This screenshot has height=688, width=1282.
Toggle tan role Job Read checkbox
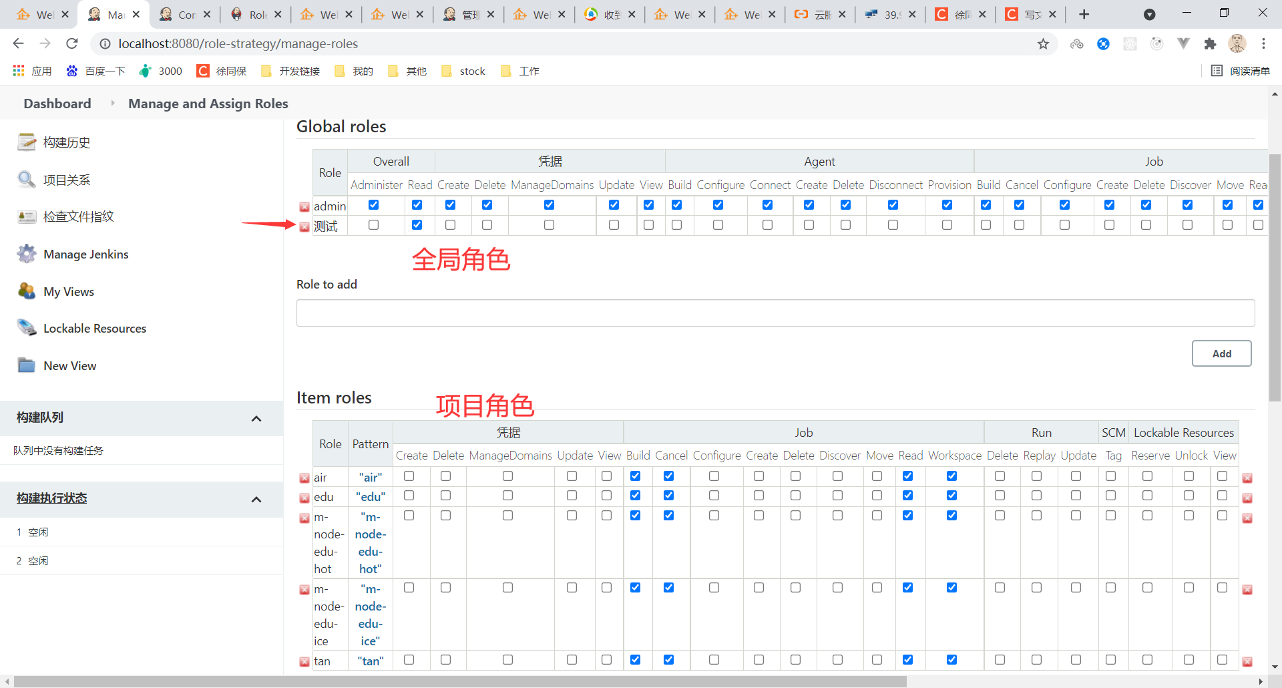(x=908, y=659)
